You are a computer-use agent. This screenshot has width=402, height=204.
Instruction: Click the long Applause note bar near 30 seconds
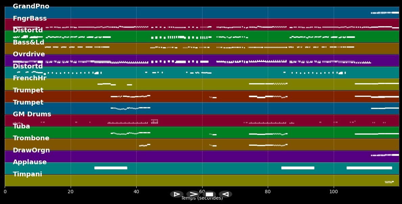click(111, 168)
